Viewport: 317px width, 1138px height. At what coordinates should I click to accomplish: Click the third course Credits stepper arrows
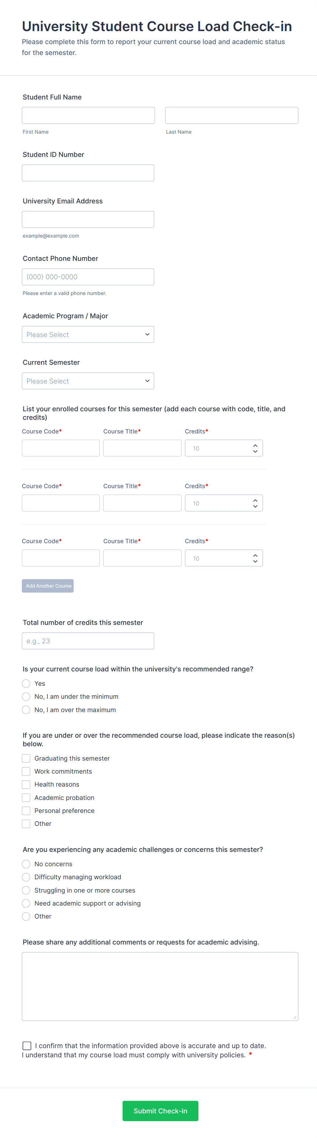coord(255,558)
